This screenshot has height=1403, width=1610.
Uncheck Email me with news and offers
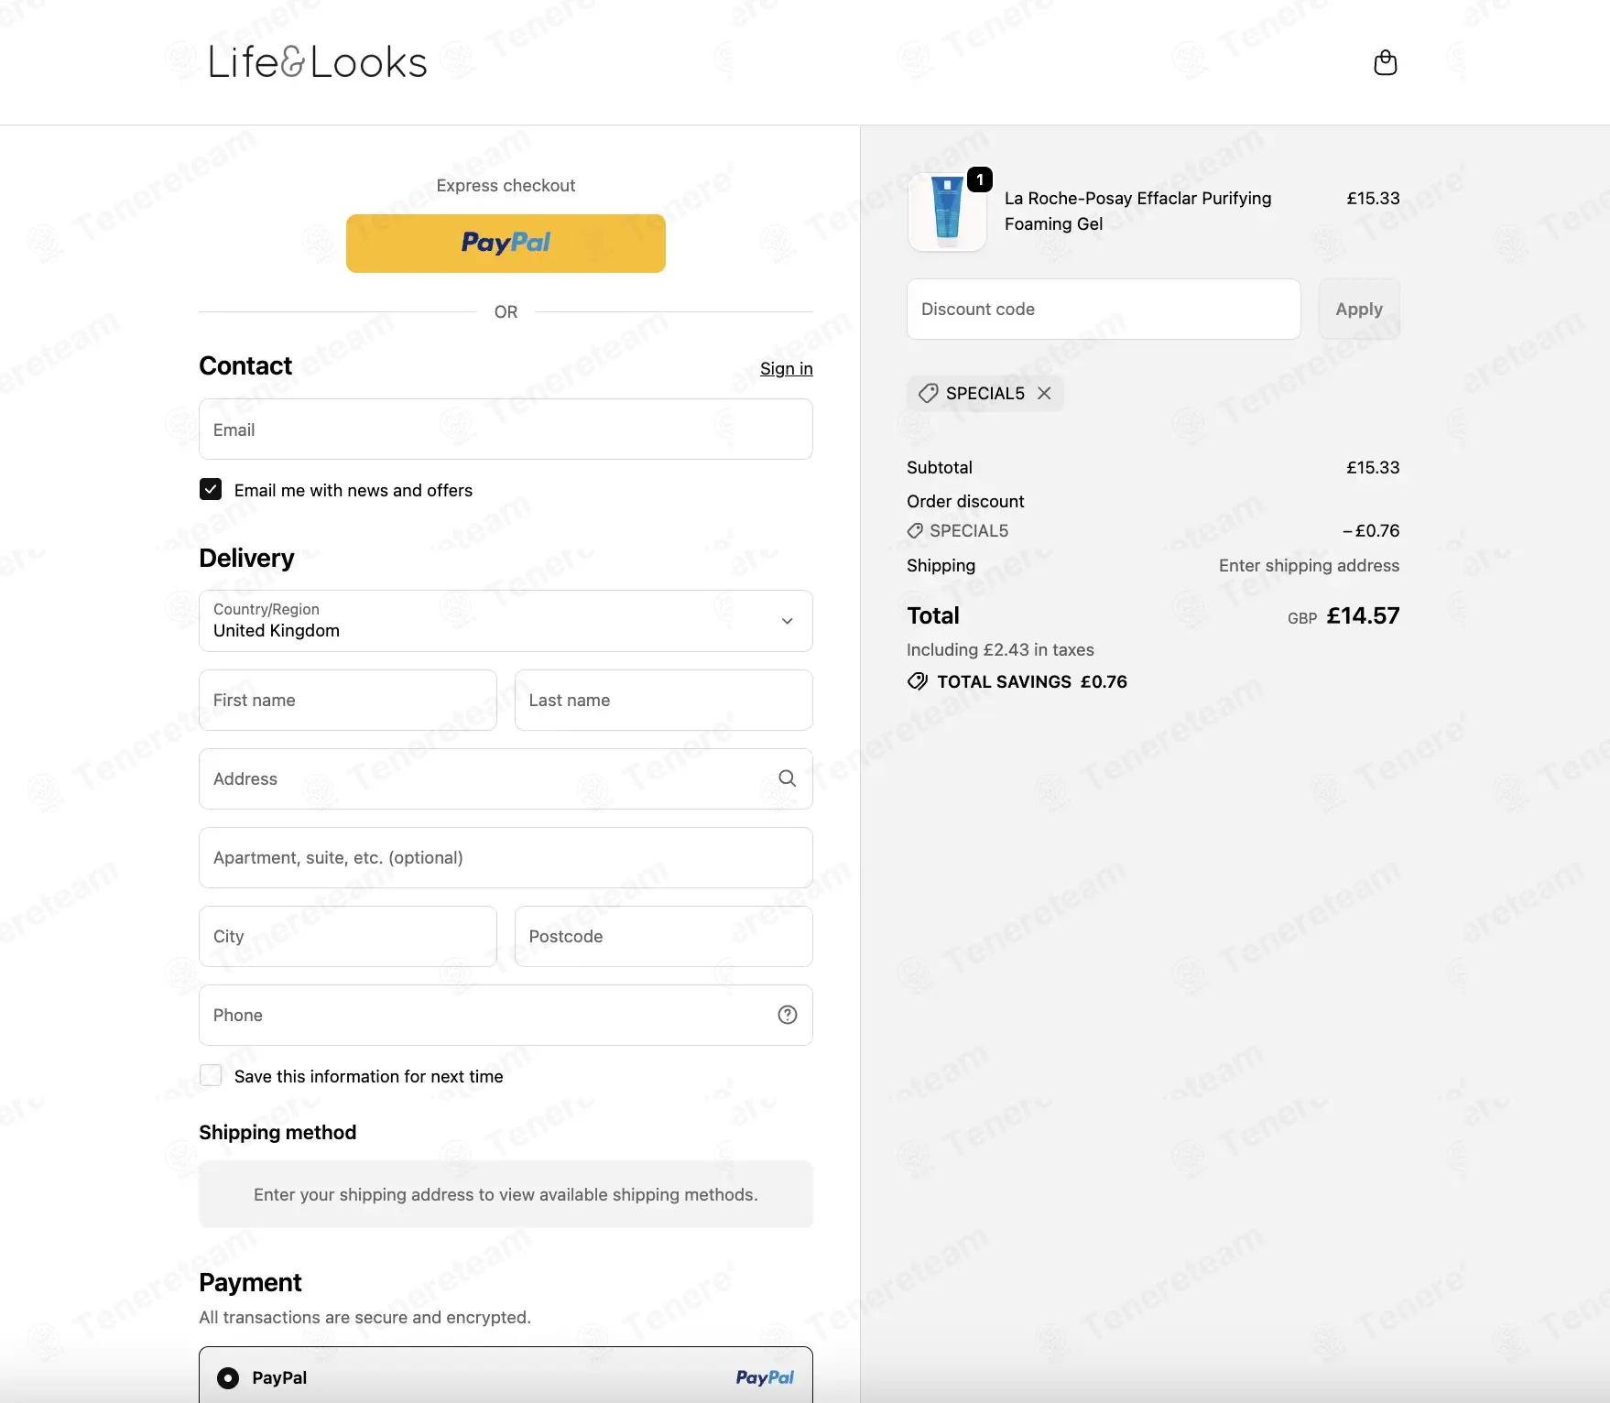coord(211,489)
